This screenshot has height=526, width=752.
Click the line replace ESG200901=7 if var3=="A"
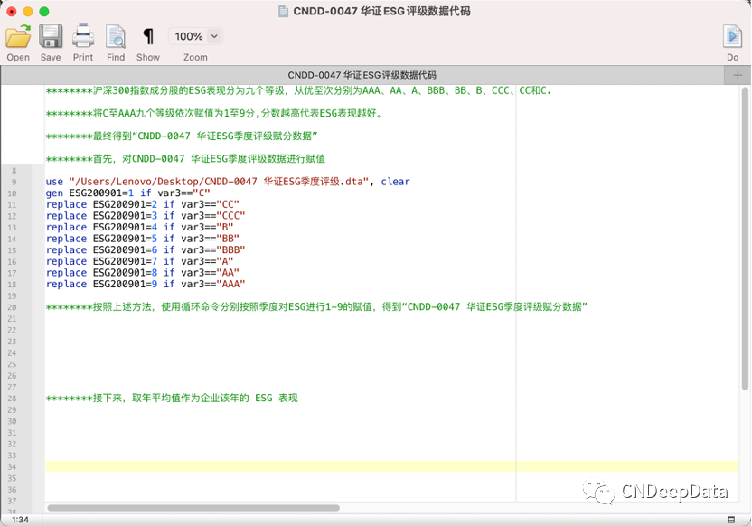(x=139, y=262)
